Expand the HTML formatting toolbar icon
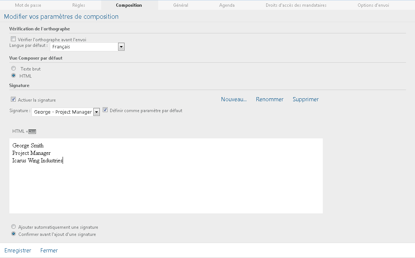Image resolution: width=415 pixels, height=258 pixels. pyautogui.click(x=32, y=131)
